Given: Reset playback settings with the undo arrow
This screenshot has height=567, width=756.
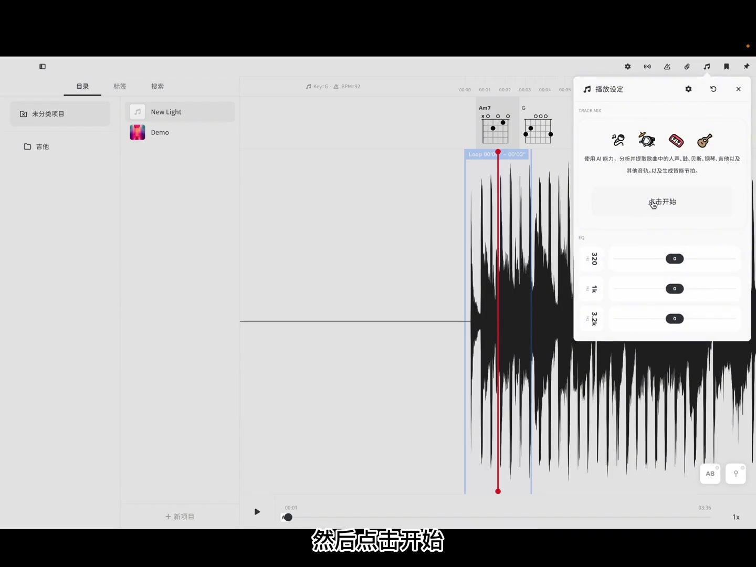Looking at the screenshot, I should (x=713, y=89).
